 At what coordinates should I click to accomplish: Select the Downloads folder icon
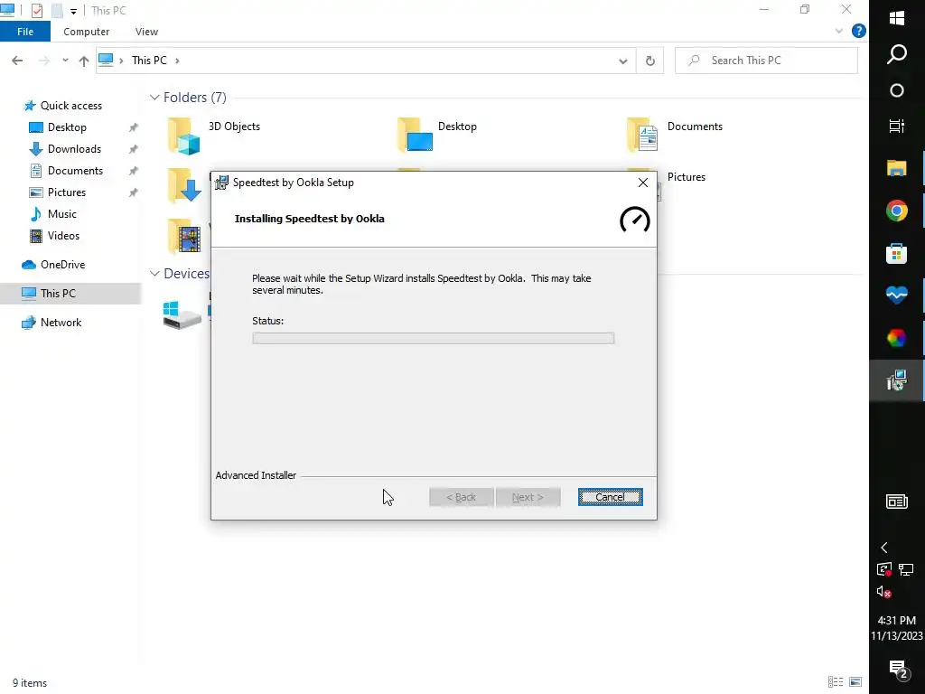tap(184, 185)
